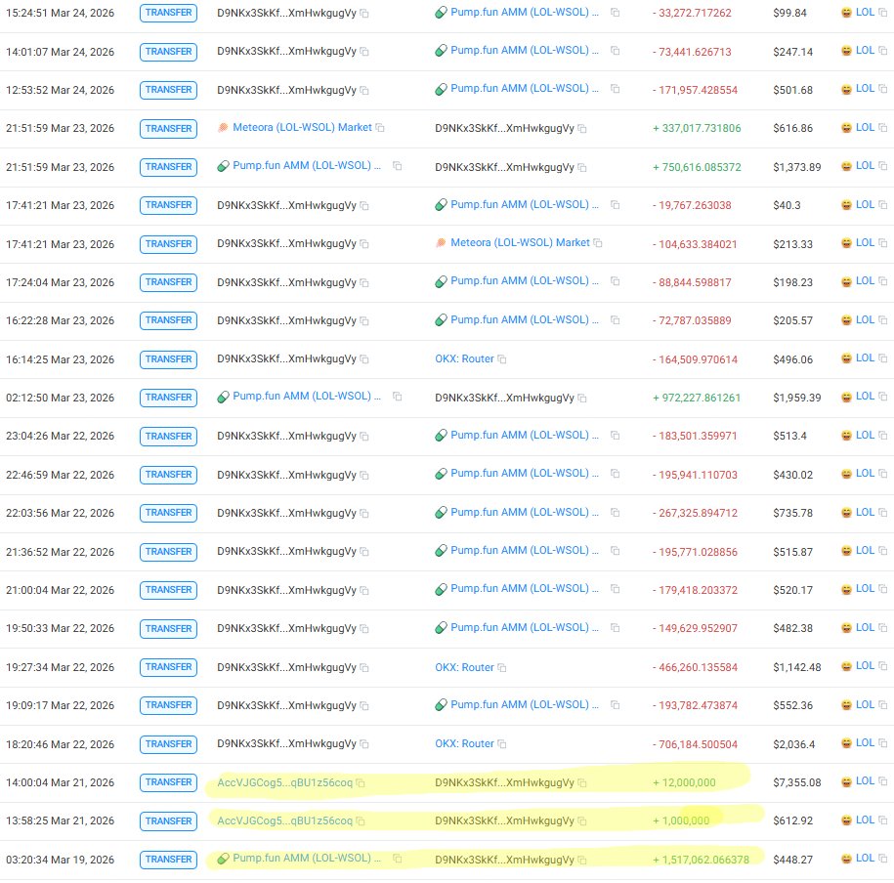This screenshot has width=894, height=883.
Task: Click TRANSFER badge in 16:22:28 Mar 23 row
Action: click(168, 320)
